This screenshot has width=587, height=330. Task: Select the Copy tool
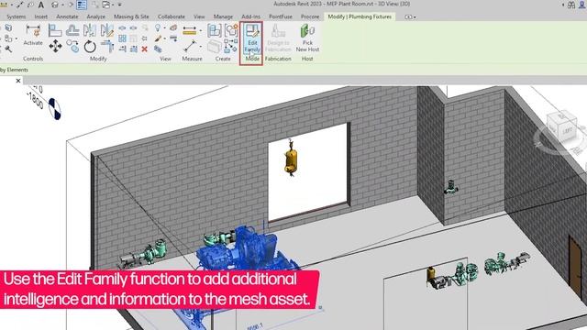tap(72, 47)
